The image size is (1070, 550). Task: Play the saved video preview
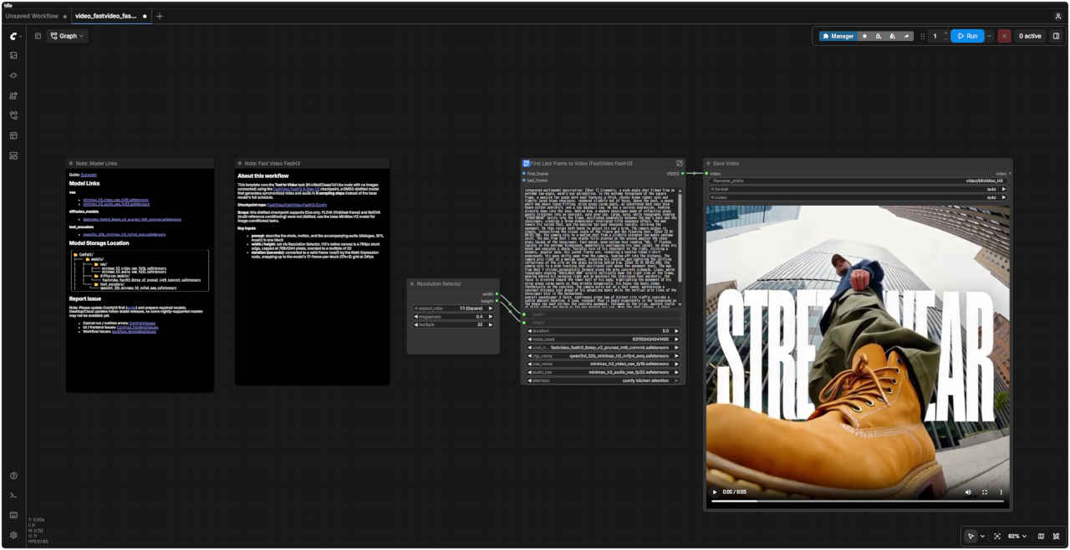pyautogui.click(x=715, y=492)
